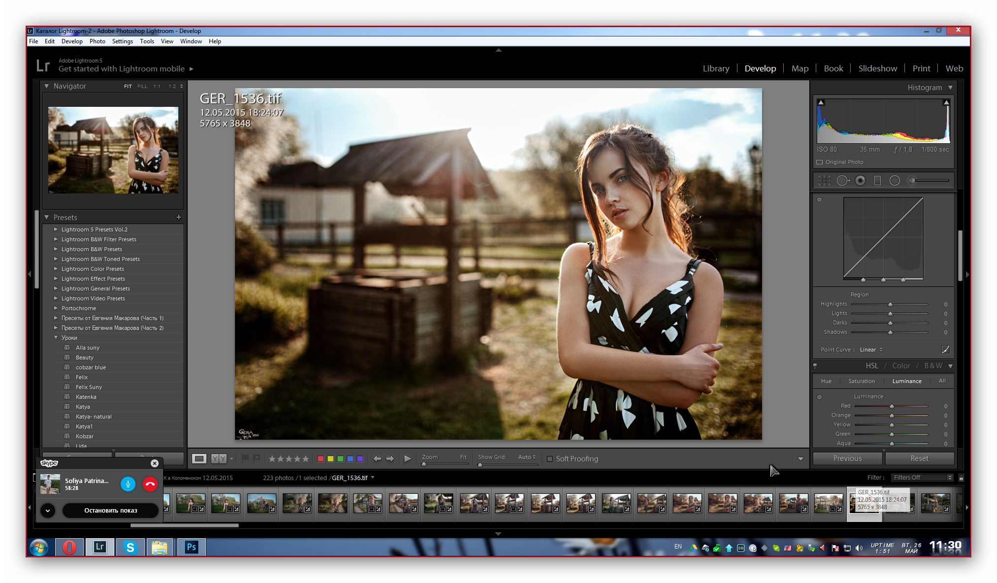Select the Crop Overlay tool
The height and width of the screenshot is (583, 997).
824,181
